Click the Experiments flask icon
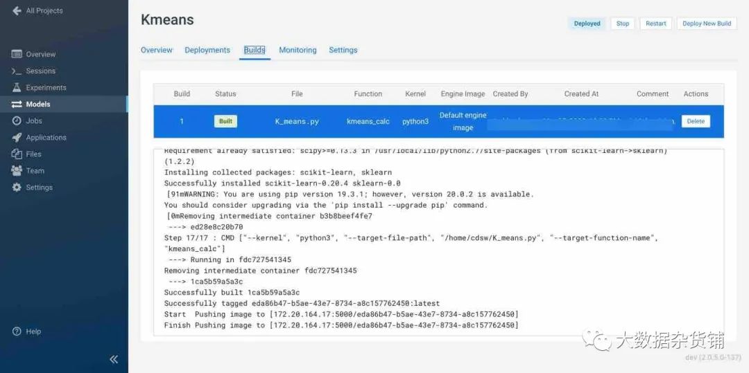 (x=17, y=88)
